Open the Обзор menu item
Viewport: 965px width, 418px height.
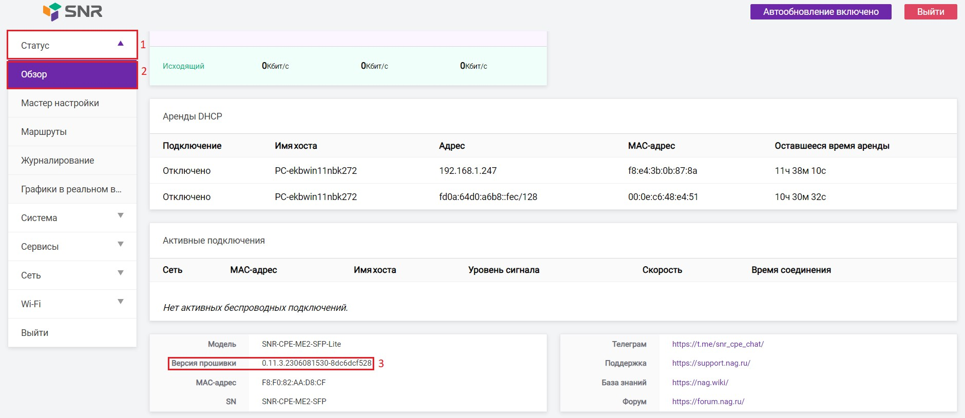[72, 74]
